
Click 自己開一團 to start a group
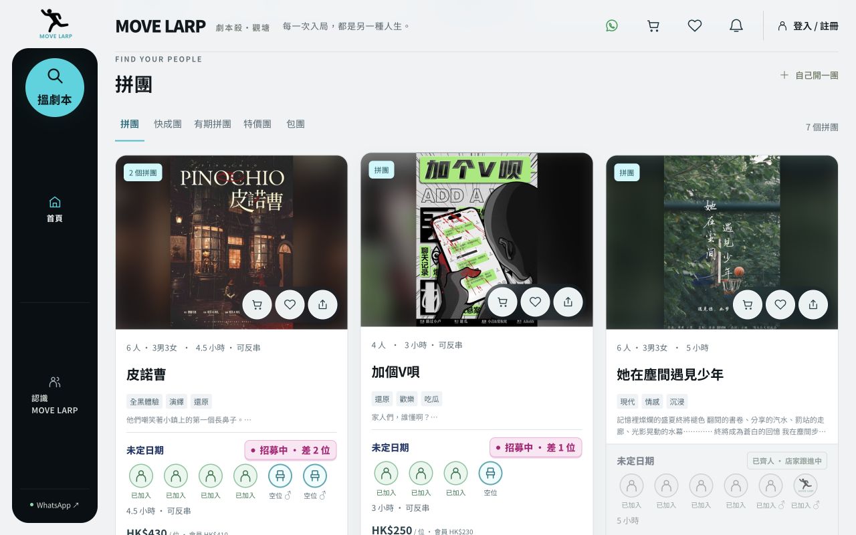[809, 76]
